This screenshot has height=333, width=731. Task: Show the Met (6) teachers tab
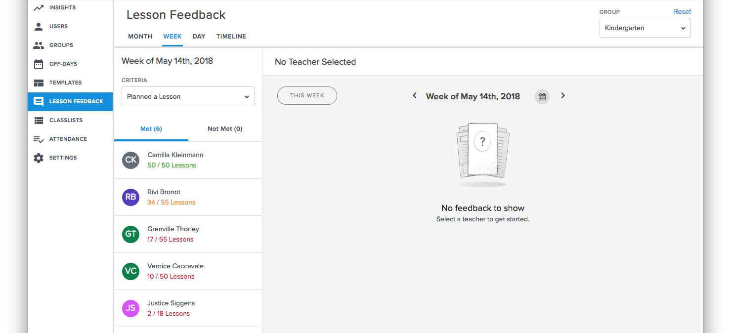click(x=151, y=129)
